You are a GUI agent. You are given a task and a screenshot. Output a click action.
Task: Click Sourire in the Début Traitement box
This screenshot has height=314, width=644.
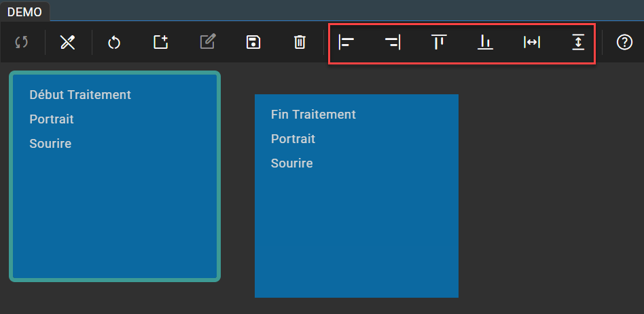coord(50,144)
